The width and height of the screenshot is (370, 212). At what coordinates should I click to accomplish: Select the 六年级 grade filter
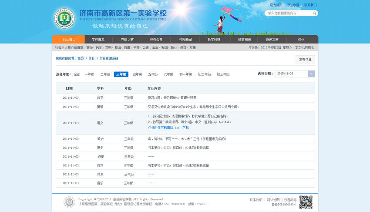[x=168, y=74]
